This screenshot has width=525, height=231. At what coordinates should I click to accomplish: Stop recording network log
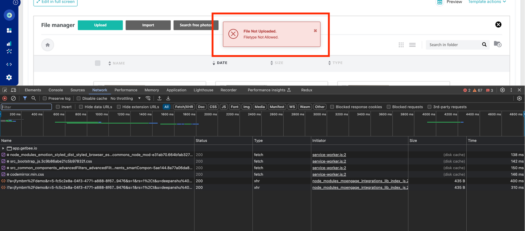click(5, 98)
